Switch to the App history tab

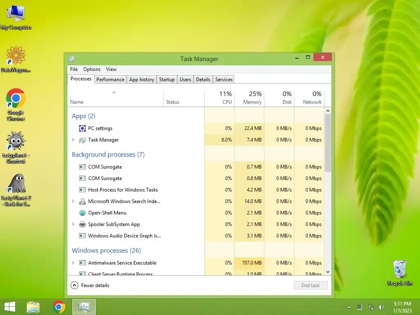(x=142, y=80)
